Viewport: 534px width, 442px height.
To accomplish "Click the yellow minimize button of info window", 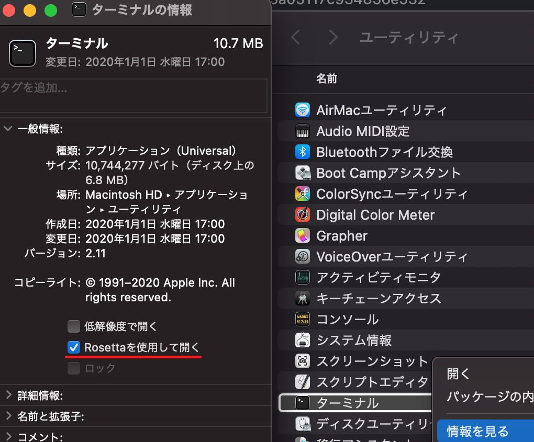I will click(30, 10).
